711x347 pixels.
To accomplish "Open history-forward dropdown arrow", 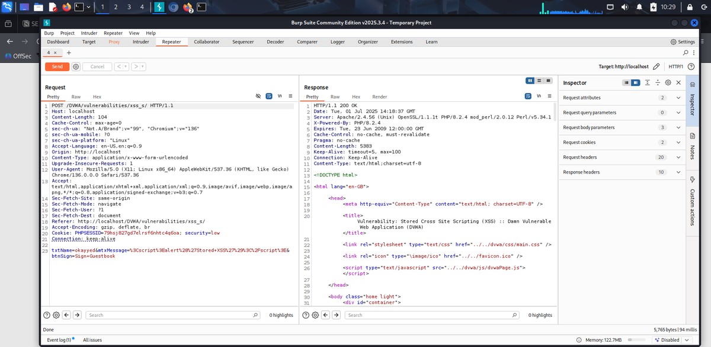I will pos(143,67).
